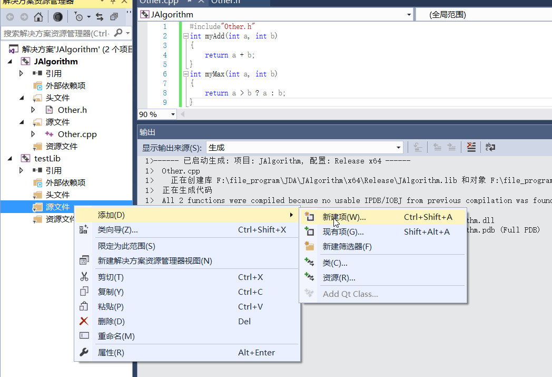Click the find message in code icon
The width and height of the screenshot is (552, 377).
pos(418,147)
